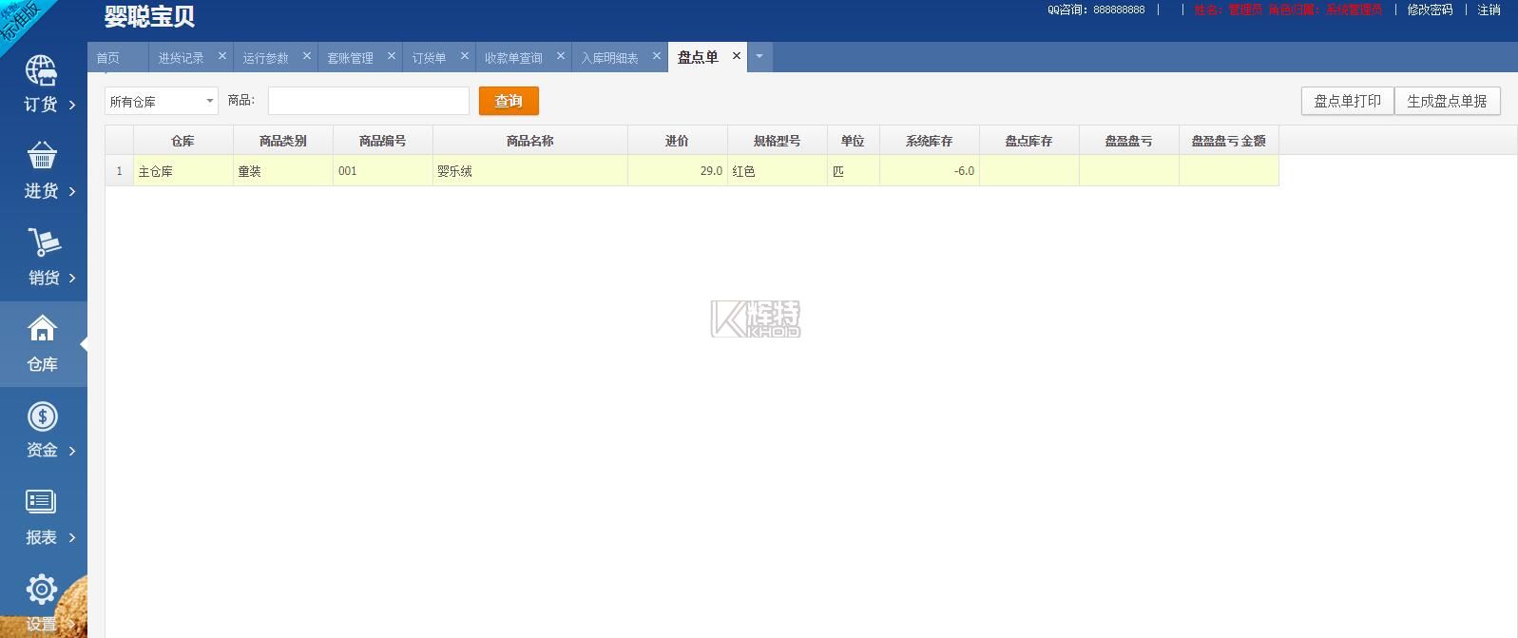Click the 盘点库存 cell in row 1
Screen dimensions: 1518x638
tap(1028, 171)
